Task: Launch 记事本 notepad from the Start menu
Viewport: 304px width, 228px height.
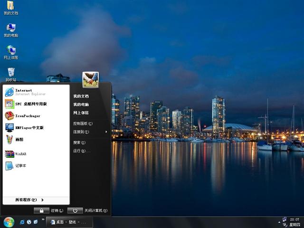Action: click(36, 166)
